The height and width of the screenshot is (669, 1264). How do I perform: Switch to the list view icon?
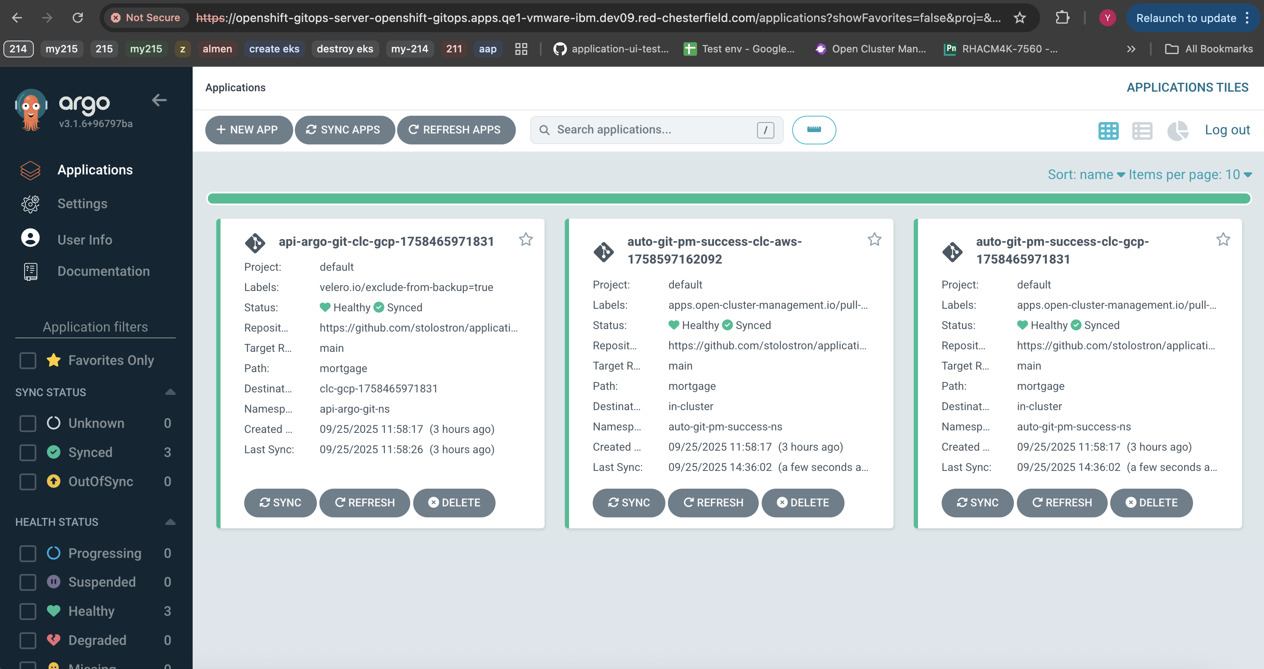[1142, 131]
